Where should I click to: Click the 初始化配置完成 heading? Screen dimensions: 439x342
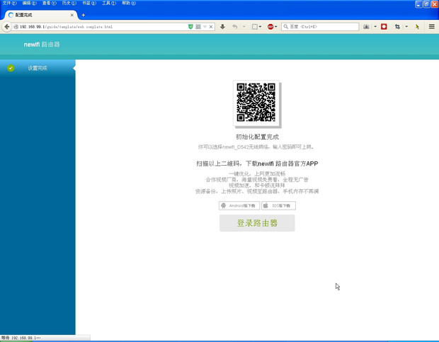257,137
